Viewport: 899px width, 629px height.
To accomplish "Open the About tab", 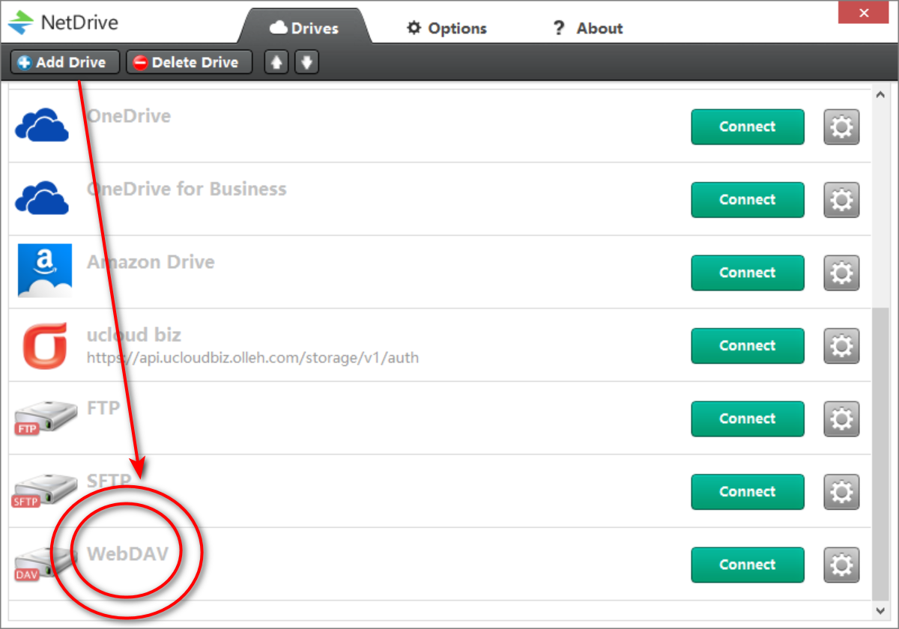I will coord(587,28).
